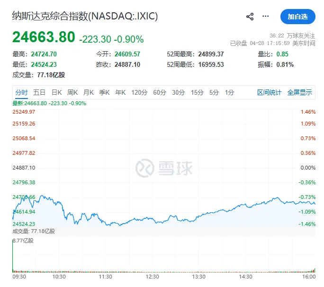The image size is (324, 287).
Task: Choose the 30分 interval tab
Action: [179, 92]
